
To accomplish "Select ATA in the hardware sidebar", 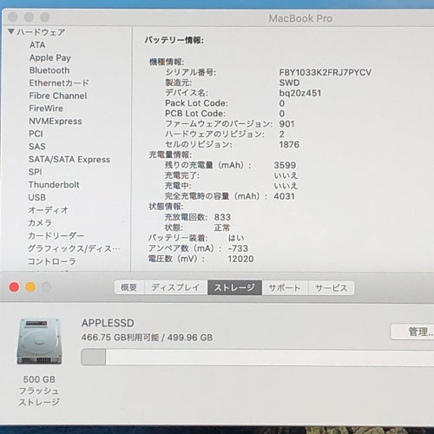I will click(x=37, y=45).
